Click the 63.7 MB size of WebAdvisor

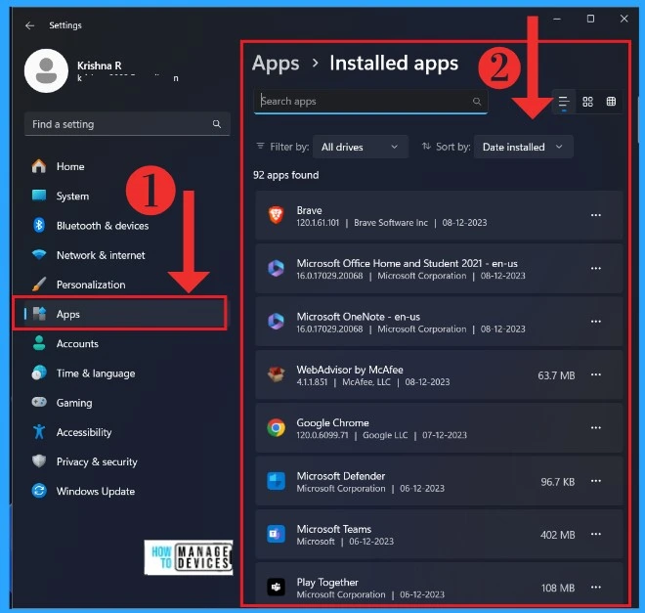point(556,375)
